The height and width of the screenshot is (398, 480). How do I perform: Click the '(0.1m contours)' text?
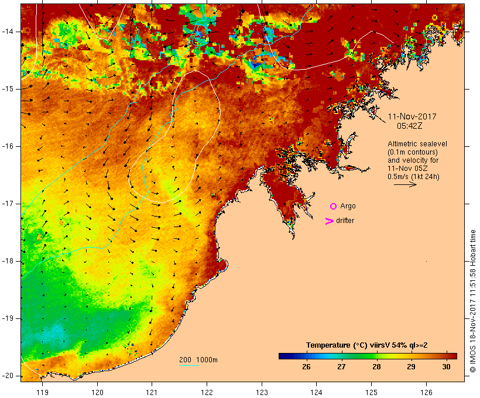[x=412, y=152]
